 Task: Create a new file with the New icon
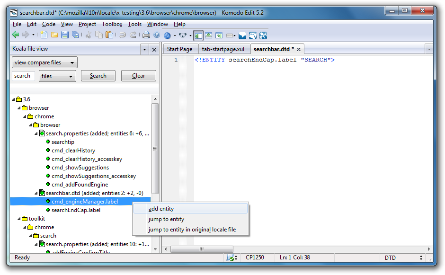tap(44, 35)
